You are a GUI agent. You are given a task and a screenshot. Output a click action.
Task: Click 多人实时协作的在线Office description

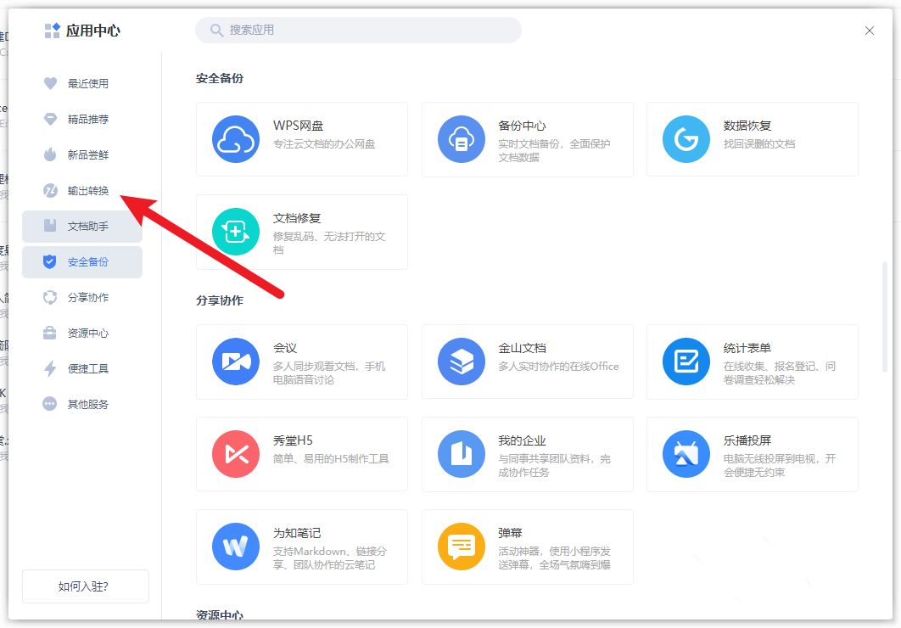pos(558,367)
